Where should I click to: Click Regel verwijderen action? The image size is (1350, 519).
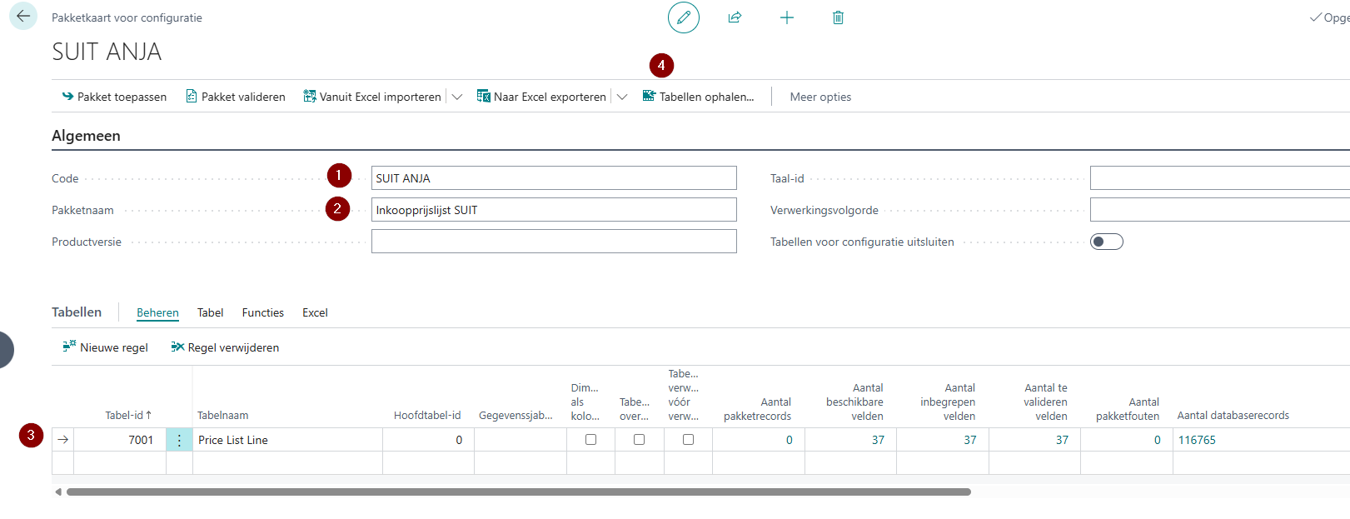[x=225, y=347]
